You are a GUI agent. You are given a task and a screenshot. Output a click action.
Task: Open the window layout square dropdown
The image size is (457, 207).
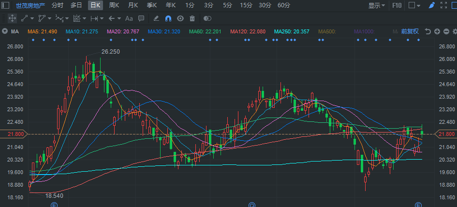pyautogui.click(x=414, y=5)
